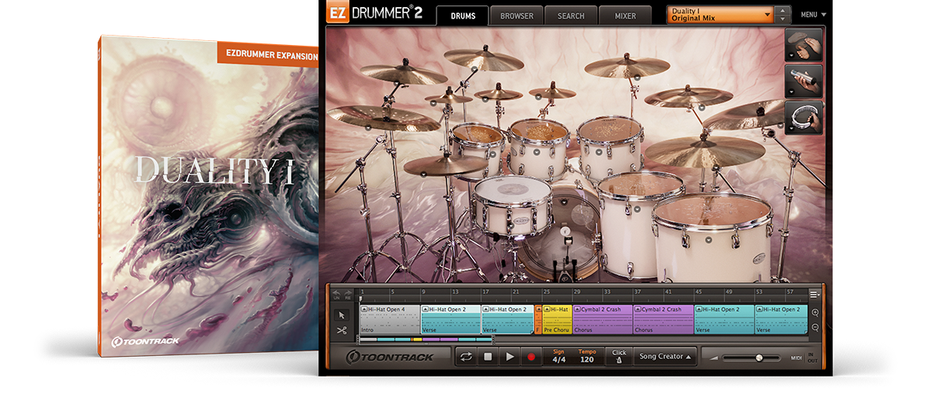Select the small orange fill block
Viewport: 932px width, 401px height.
(538, 320)
